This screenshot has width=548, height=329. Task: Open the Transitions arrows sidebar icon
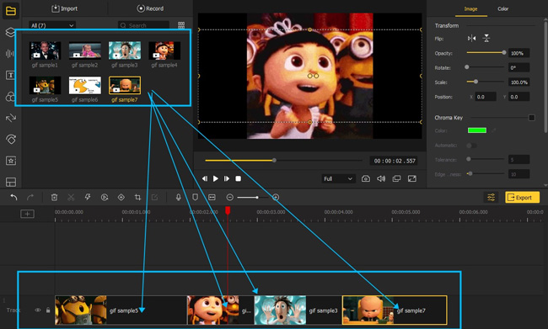pos(10,118)
